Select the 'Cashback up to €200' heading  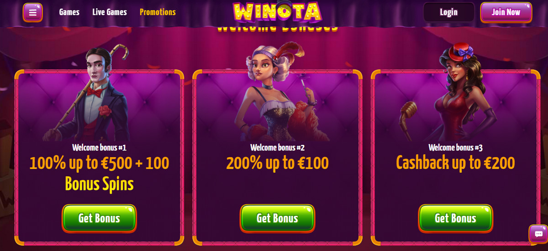(455, 163)
